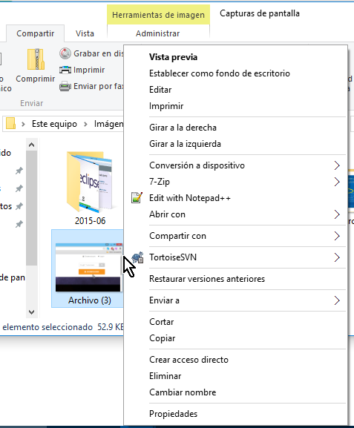This screenshot has width=354, height=428.
Task: Click the Capturas de pantalla window title
Action: 260,13
